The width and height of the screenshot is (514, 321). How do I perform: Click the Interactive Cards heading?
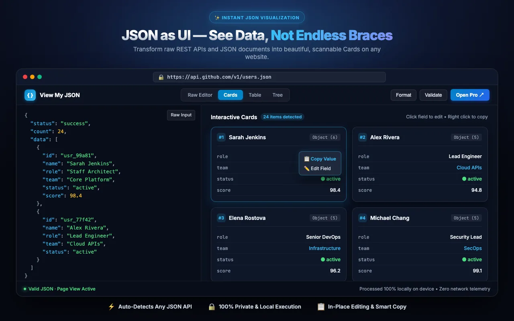234,117
